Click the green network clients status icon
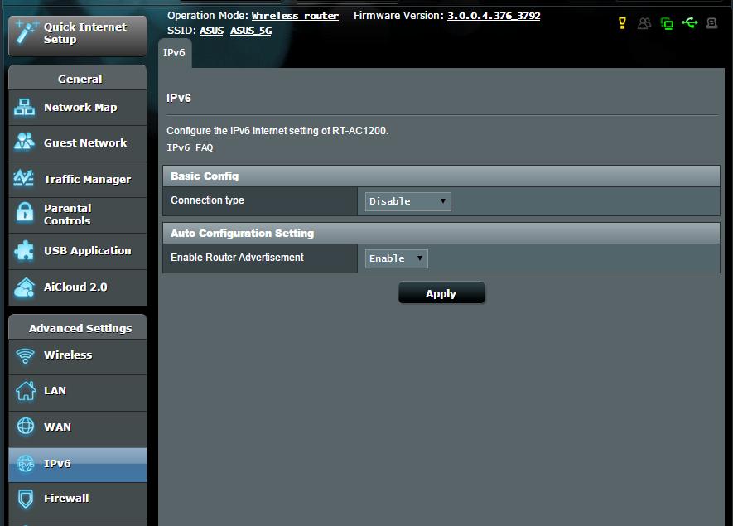This screenshot has height=526, width=733. point(667,23)
